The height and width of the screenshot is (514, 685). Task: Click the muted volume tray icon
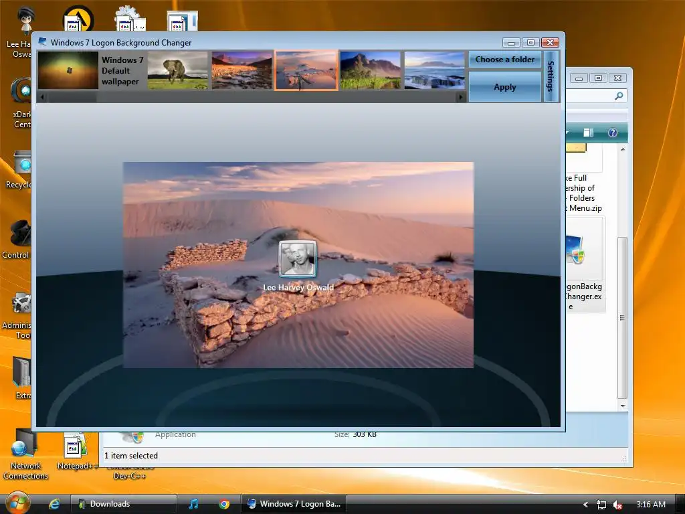point(617,505)
